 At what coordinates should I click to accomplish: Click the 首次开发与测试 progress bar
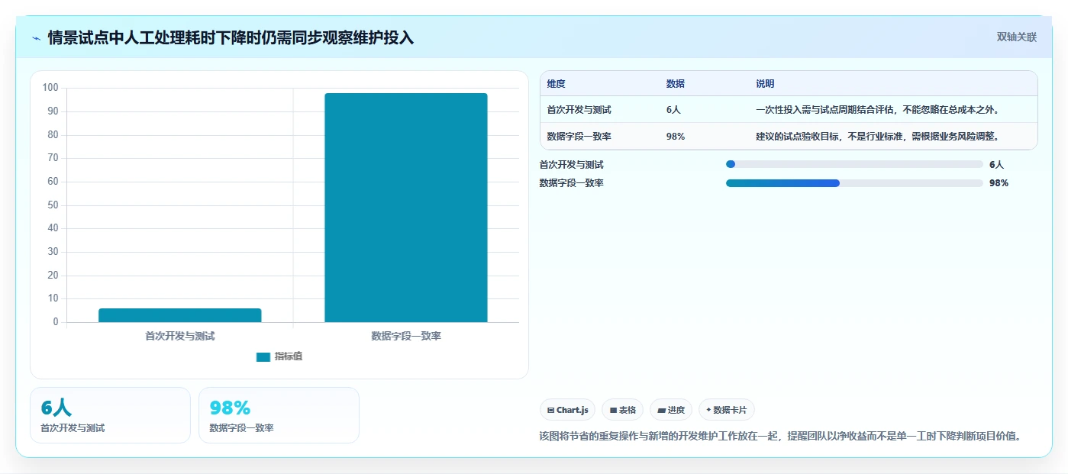(854, 164)
